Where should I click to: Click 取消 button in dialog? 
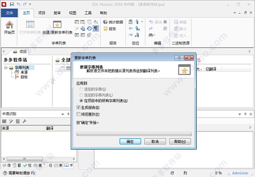pos(155,141)
